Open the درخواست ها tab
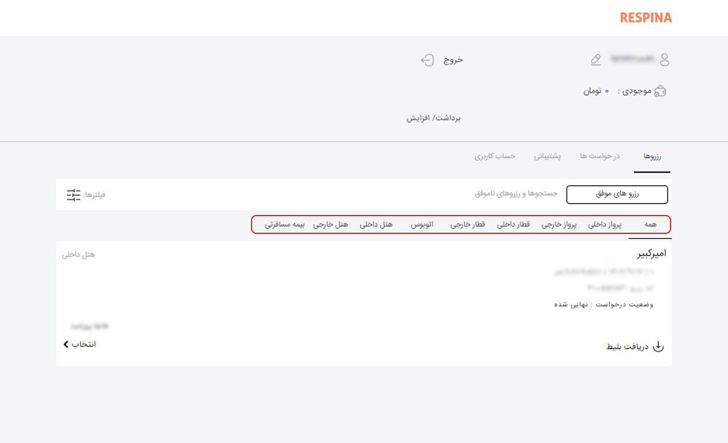This screenshot has height=443, width=728. [599, 156]
